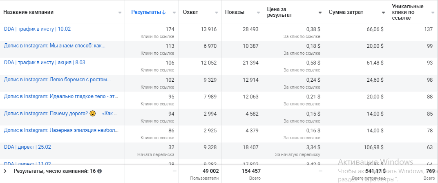Screen dimensions: 438x183
Task: Open campaign Допис в Instagram: Почему дорого?
Action: pos(46,113)
